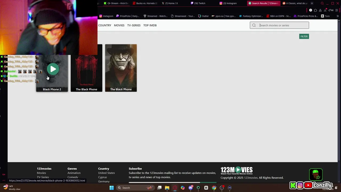Click the Black Phone 2 title text
Viewport: 341px width, 192px height.
coord(52,89)
